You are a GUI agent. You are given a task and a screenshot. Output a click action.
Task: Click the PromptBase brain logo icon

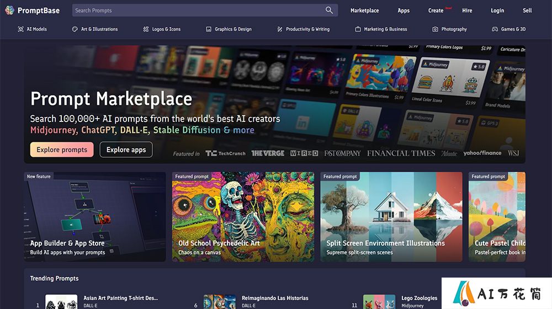[9, 10]
